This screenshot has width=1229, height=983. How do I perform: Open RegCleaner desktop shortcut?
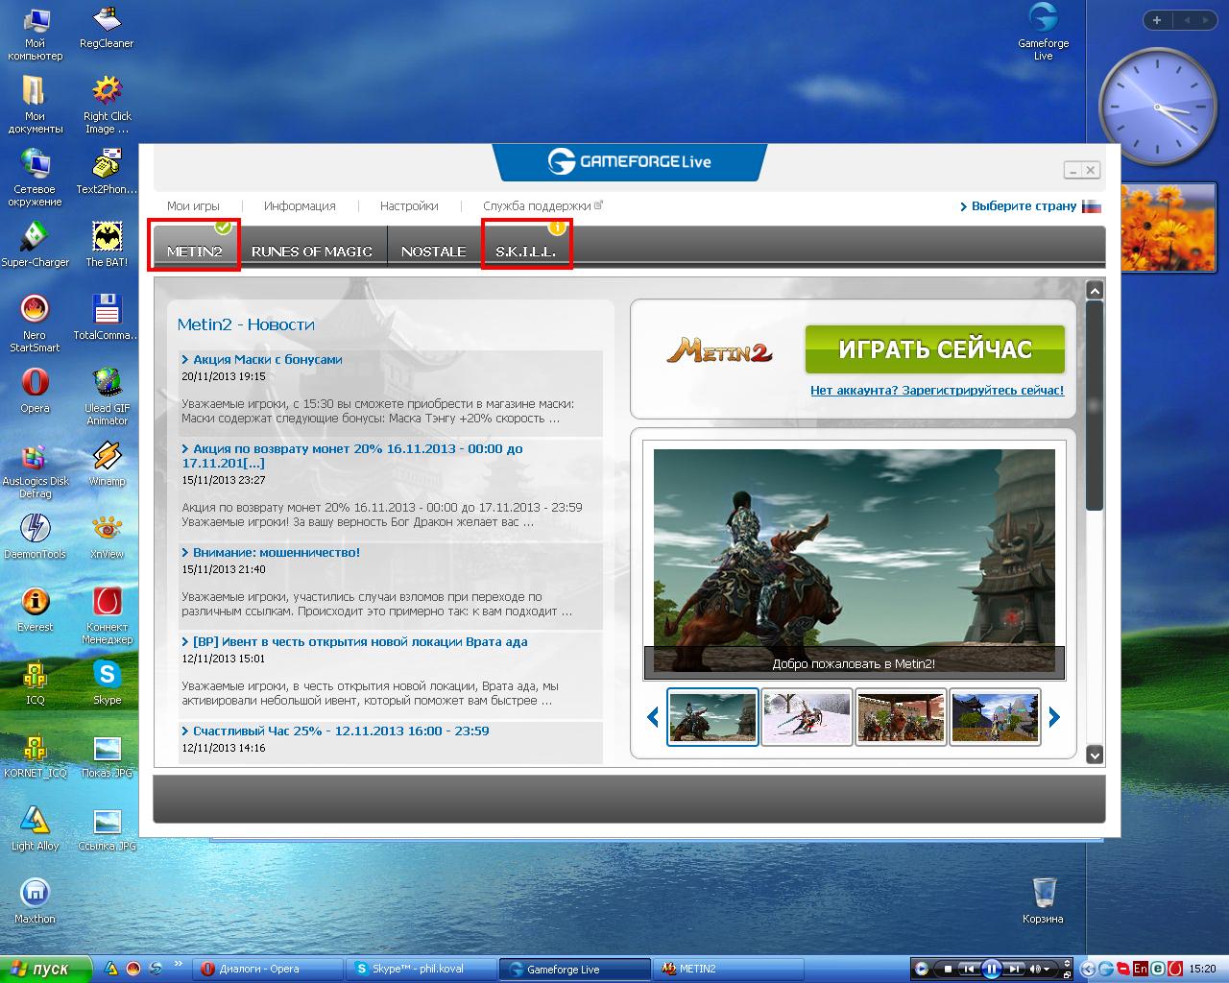[107, 28]
